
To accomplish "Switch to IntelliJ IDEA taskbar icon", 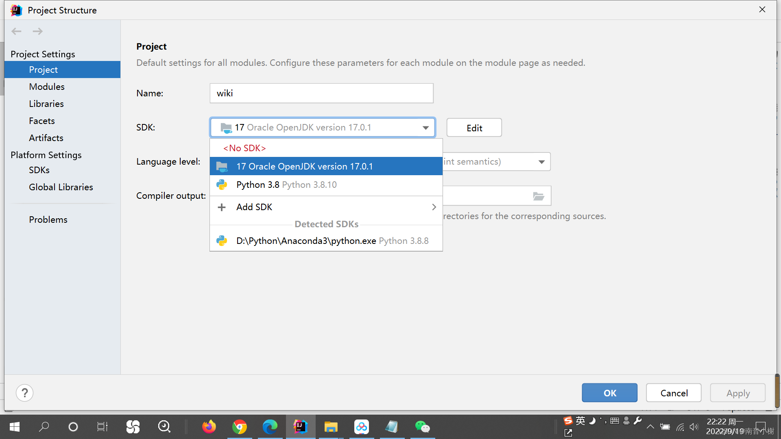I will pos(300,427).
